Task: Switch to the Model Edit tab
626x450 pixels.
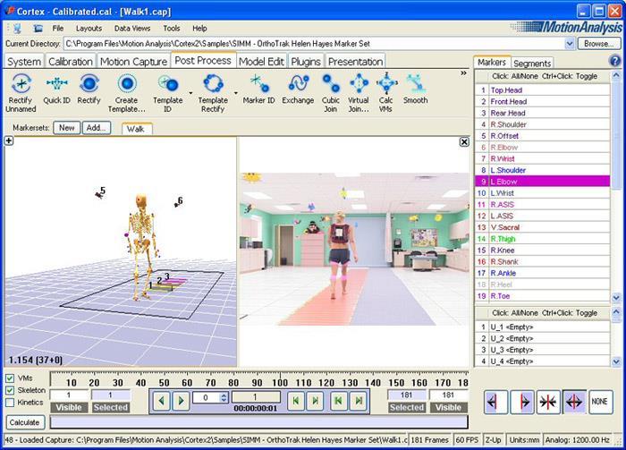Action: 261,62
